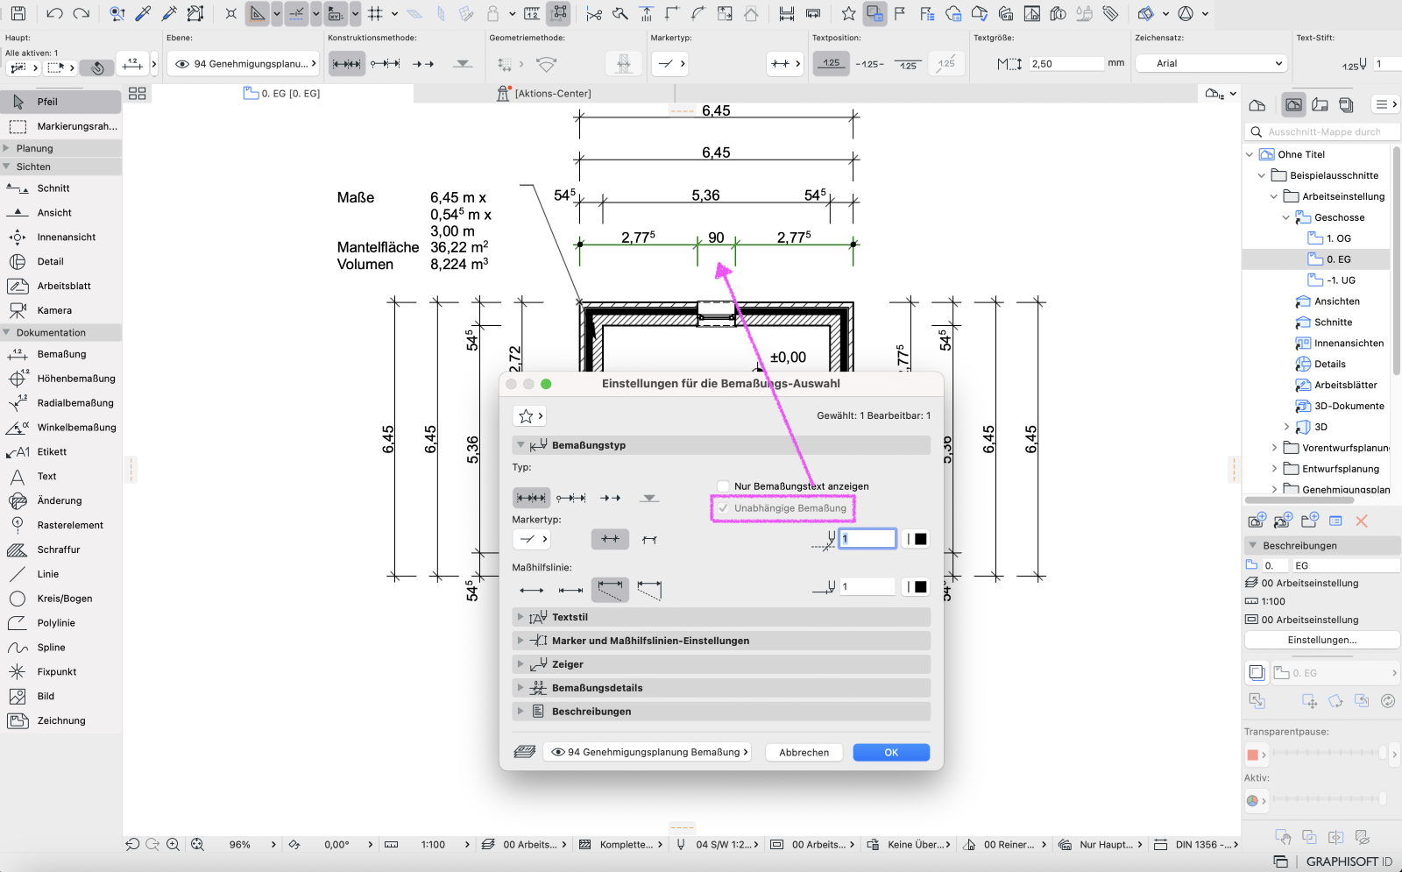Select the Zeichnung drawing tool

(x=61, y=720)
